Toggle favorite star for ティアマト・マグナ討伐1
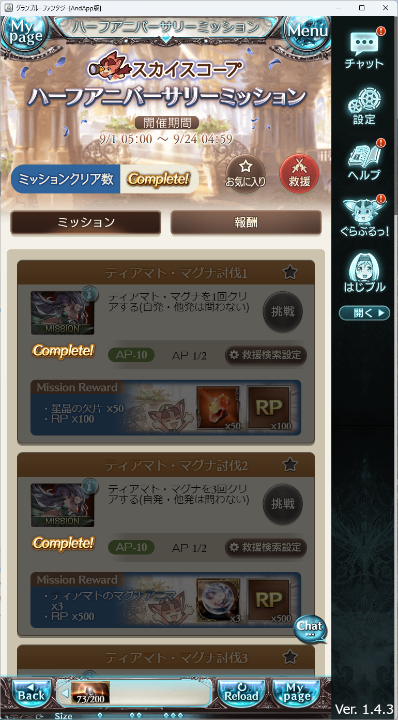 point(290,272)
